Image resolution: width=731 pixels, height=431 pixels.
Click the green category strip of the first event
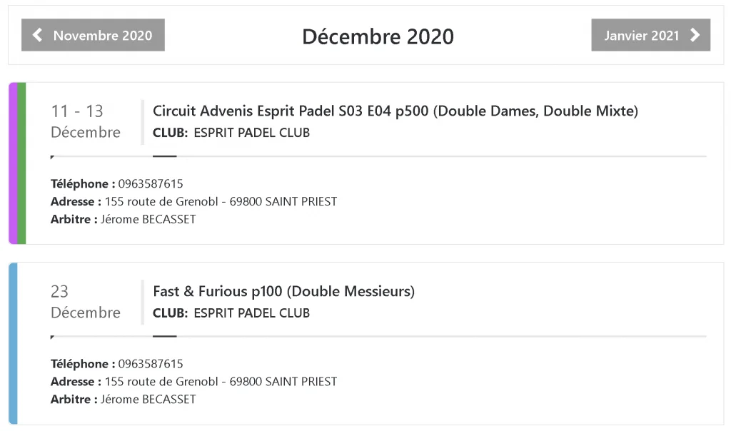(x=21, y=163)
